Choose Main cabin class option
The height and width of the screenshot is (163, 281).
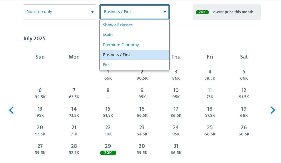[108, 35]
